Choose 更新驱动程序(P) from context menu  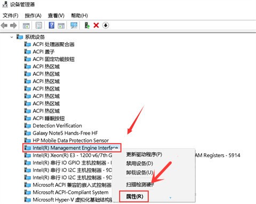pos(144,154)
